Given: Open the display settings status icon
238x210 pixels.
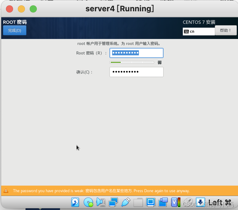Looking at the screenshot, I should click(150, 202).
